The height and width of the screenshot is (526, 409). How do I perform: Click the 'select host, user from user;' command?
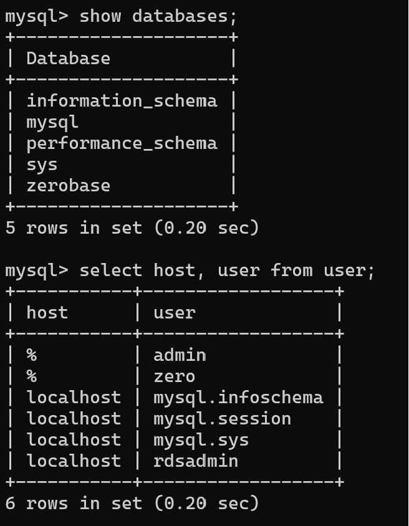click(x=227, y=270)
